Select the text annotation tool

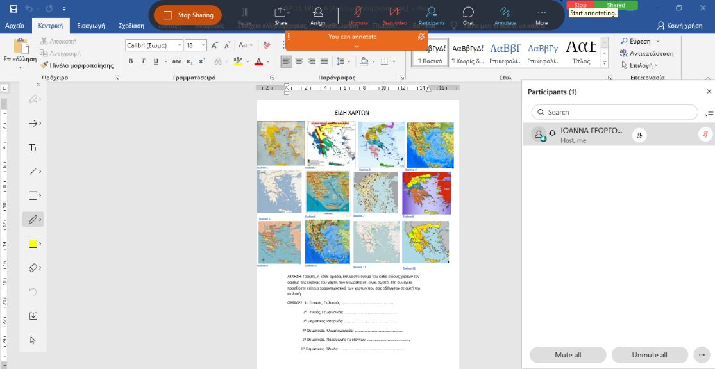[x=33, y=147]
